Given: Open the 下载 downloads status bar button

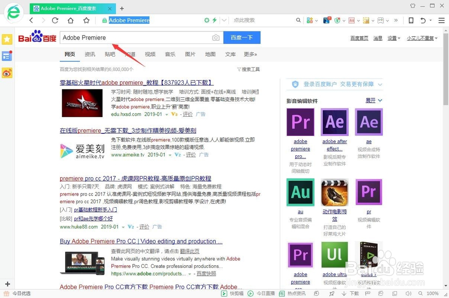Looking at the screenshot, I should click(x=350, y=294).
